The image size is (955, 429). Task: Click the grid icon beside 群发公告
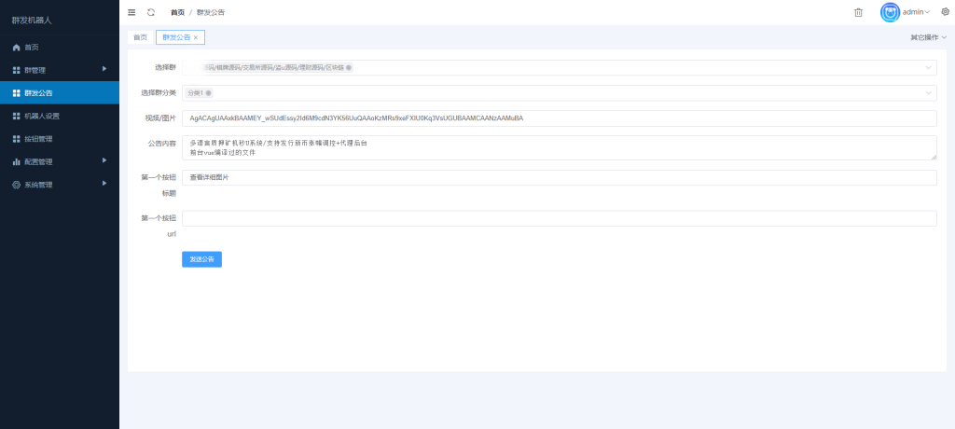click(x=17, y=93)
